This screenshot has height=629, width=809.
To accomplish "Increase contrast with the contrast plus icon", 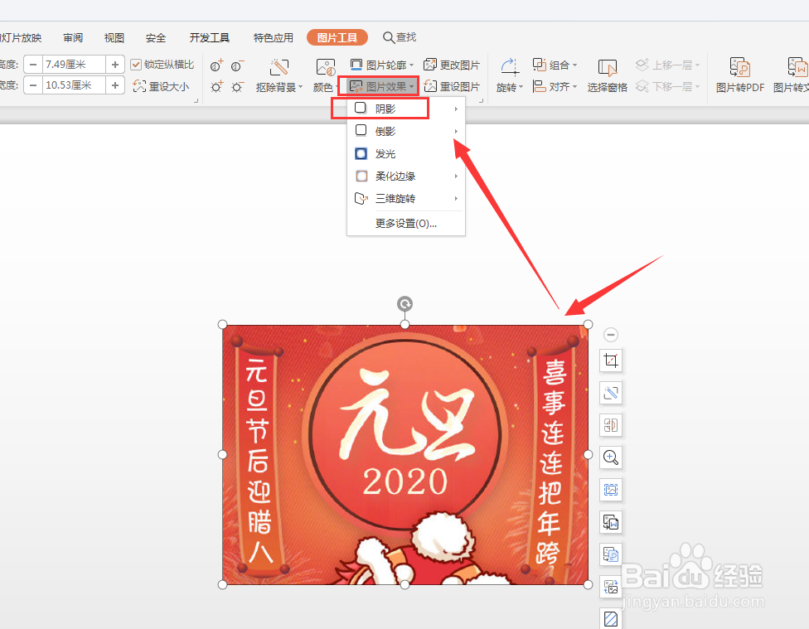I will pos(216,65).
